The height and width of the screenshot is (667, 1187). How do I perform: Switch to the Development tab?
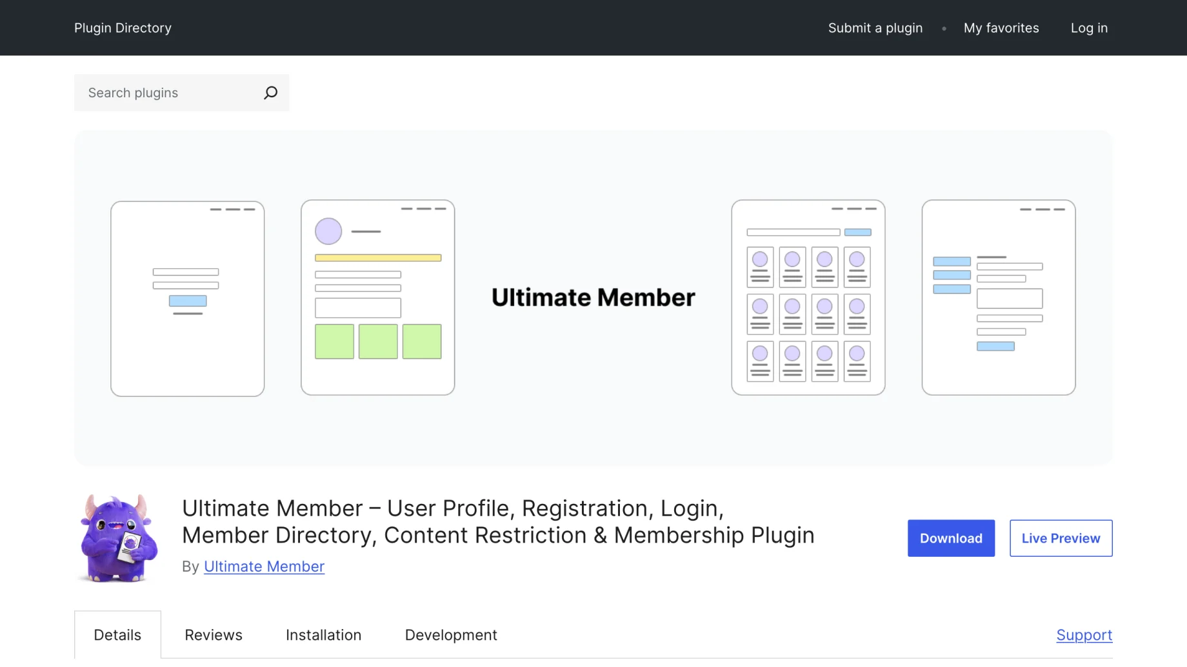pos(451,635)
